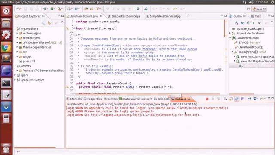The image size is (275, 155).
Task: Click the Search toolbar icon
Action: 98,9
